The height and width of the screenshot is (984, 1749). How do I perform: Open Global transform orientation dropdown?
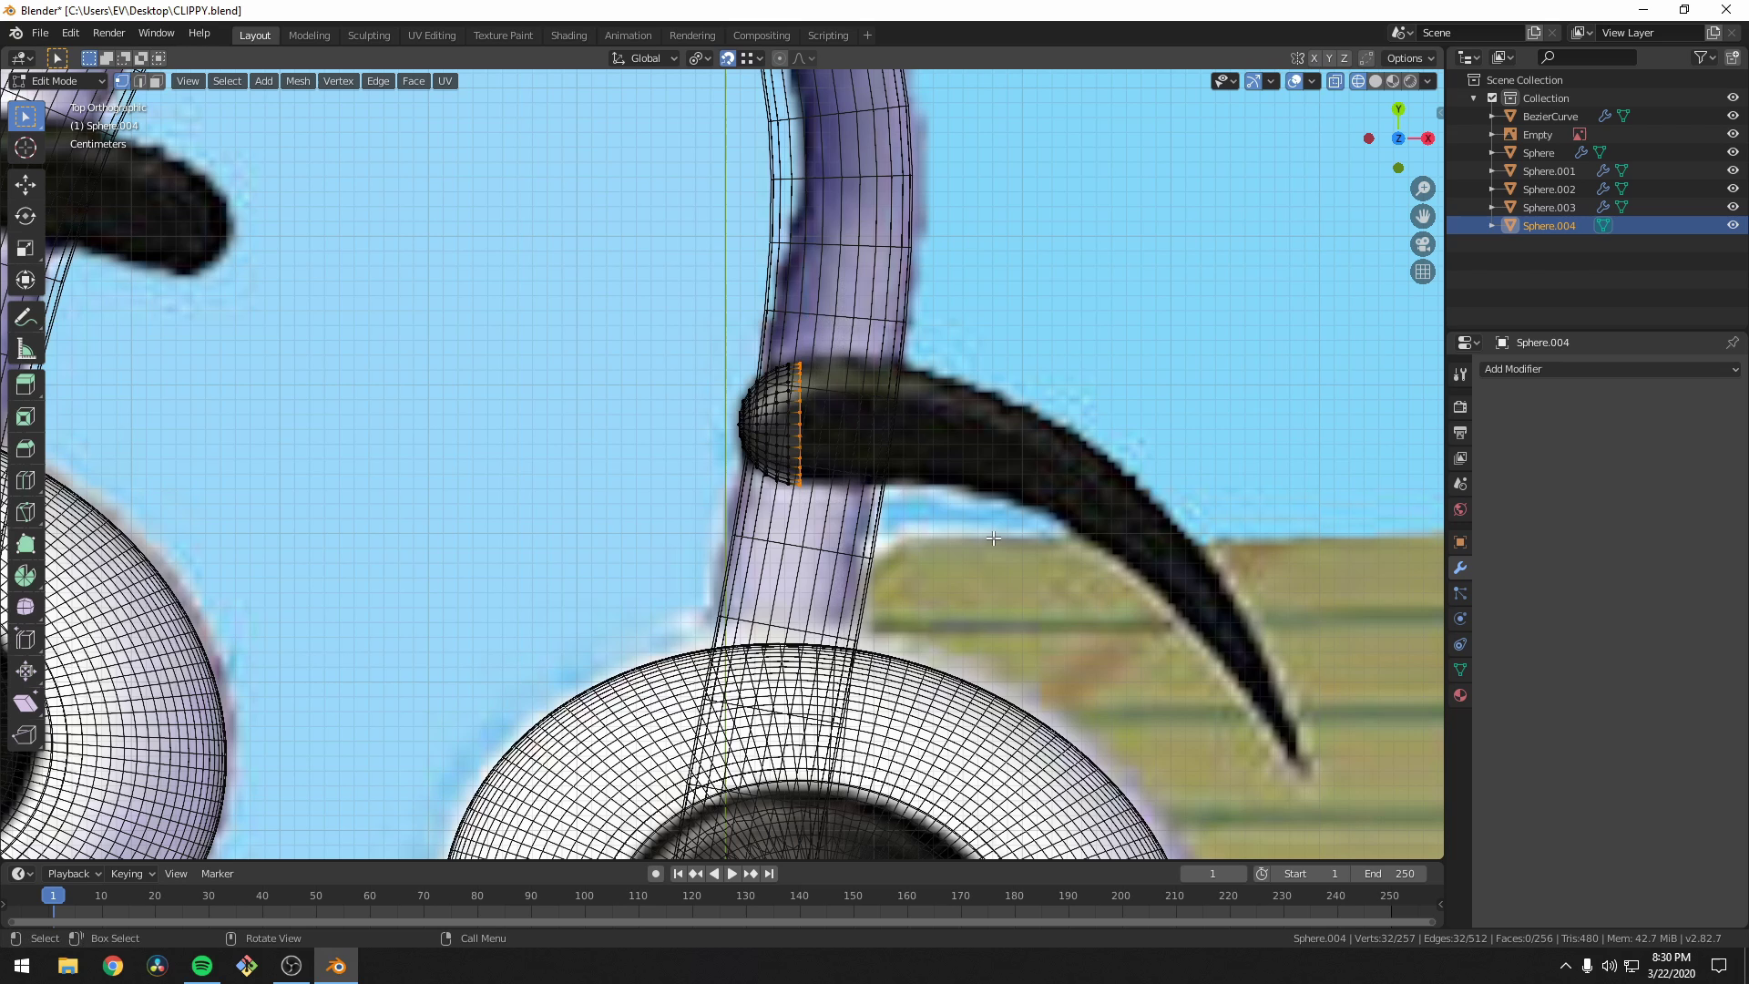coord(644,58)
